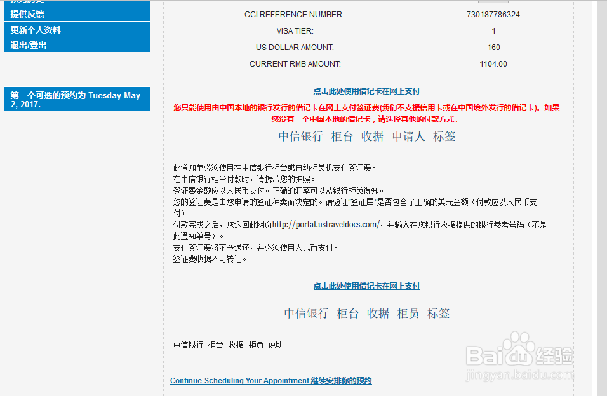
Task: Click the CURRENT RMB AMOUNT 1104.00
Action: (493, 63)
